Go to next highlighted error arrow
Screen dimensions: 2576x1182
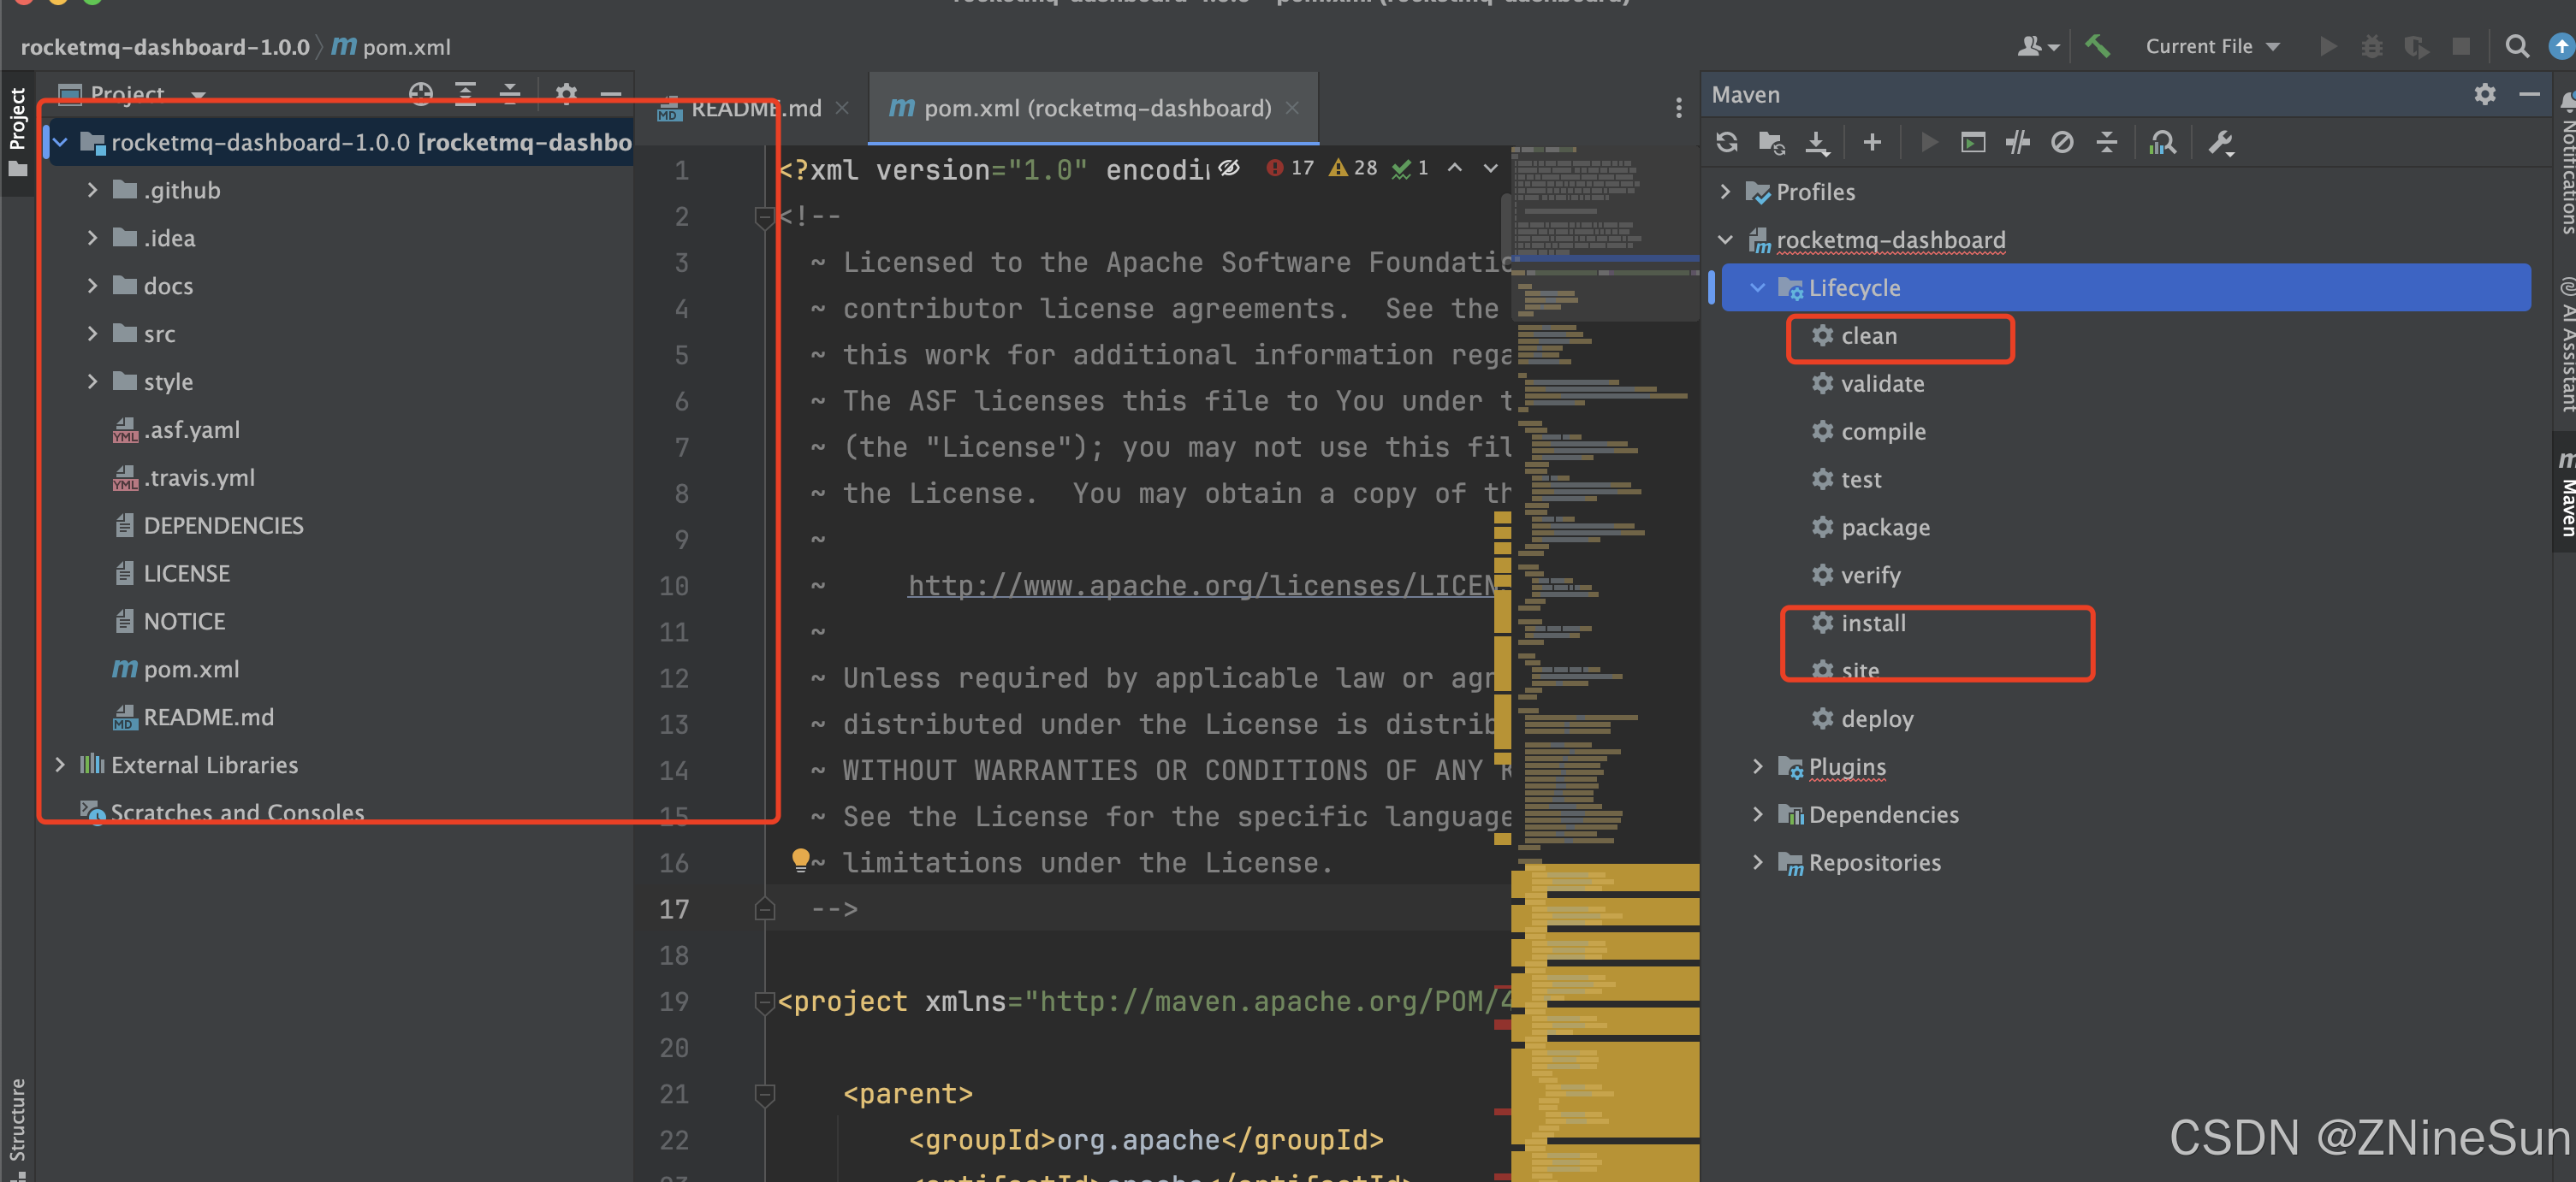click(x=1490, y=168)
